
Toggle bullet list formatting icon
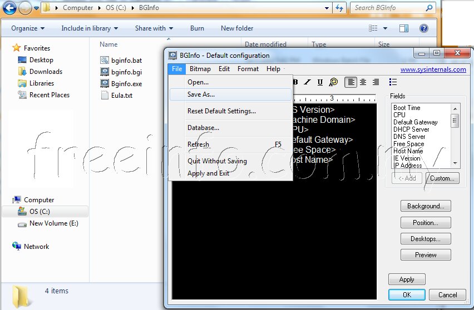(393, 82)
